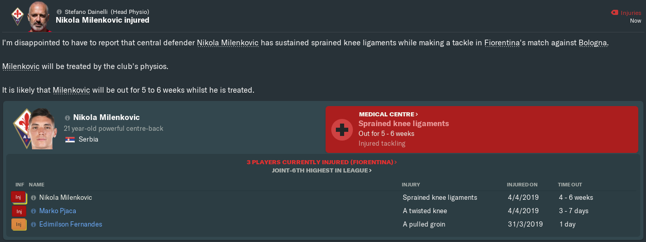This screenshot has height=242, width=646.
Task: Click the info icon beside Nikola Milenkovic's profile name
Action: (x=67, y=118)
